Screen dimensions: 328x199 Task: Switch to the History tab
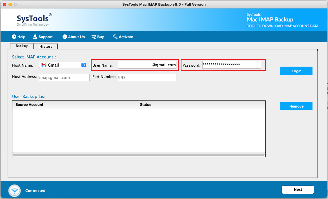point(46,46)
